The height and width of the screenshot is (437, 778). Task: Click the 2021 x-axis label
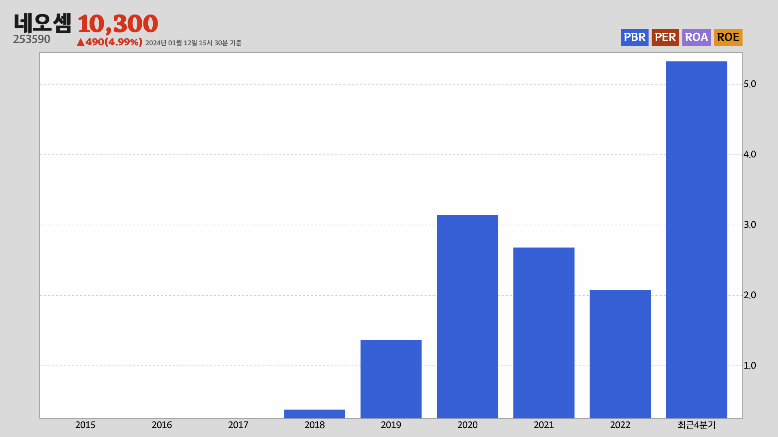(x=544, y=425)
